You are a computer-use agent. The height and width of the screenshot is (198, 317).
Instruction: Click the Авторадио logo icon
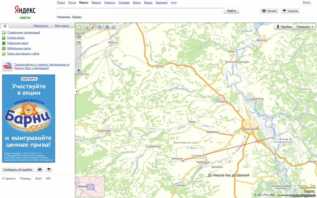tap(7, 66)
